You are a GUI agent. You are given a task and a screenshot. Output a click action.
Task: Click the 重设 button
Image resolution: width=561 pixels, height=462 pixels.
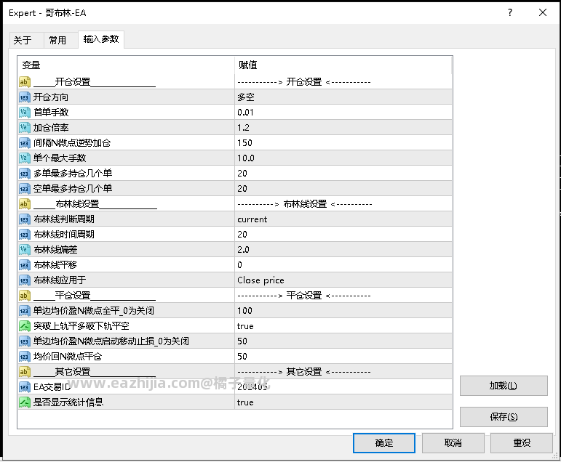click(x=522, y=442)
